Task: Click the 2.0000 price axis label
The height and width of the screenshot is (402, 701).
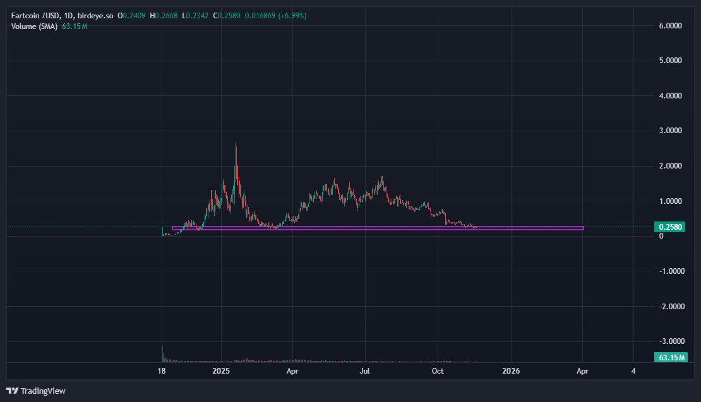Action: [670, 166]
